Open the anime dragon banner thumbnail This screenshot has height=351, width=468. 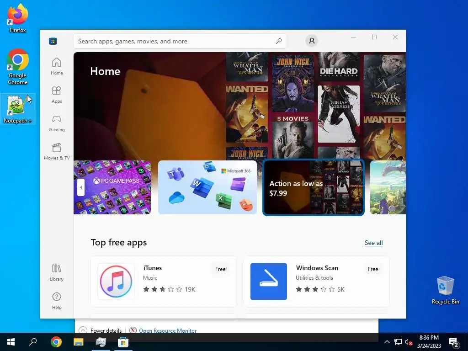tap(388, 187)
